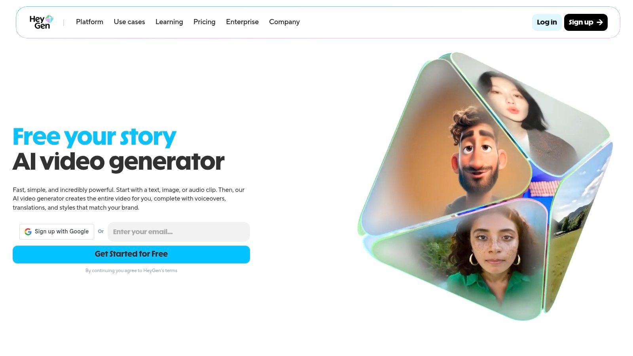Go to the Pricing page

205,22
